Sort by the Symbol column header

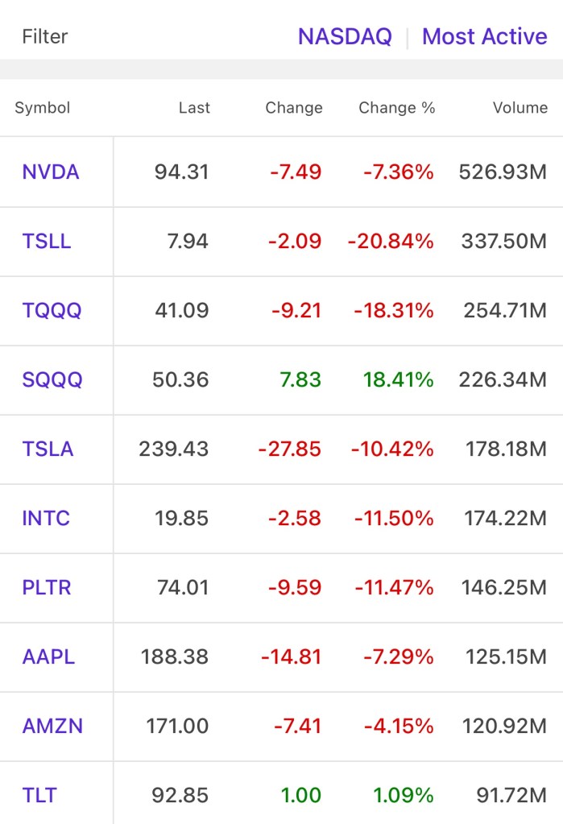(x=43, y=108)
